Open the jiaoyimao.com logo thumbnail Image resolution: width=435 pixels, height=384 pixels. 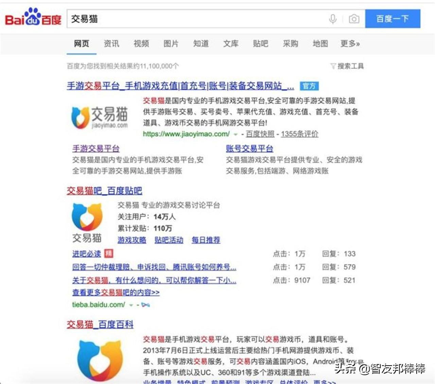[99, 117]
